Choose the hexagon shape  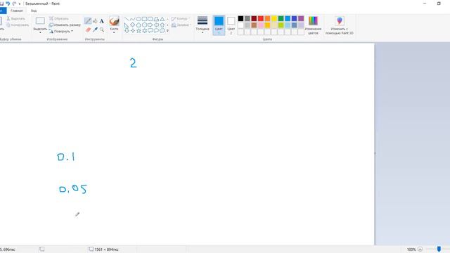(x=144, y=25)
